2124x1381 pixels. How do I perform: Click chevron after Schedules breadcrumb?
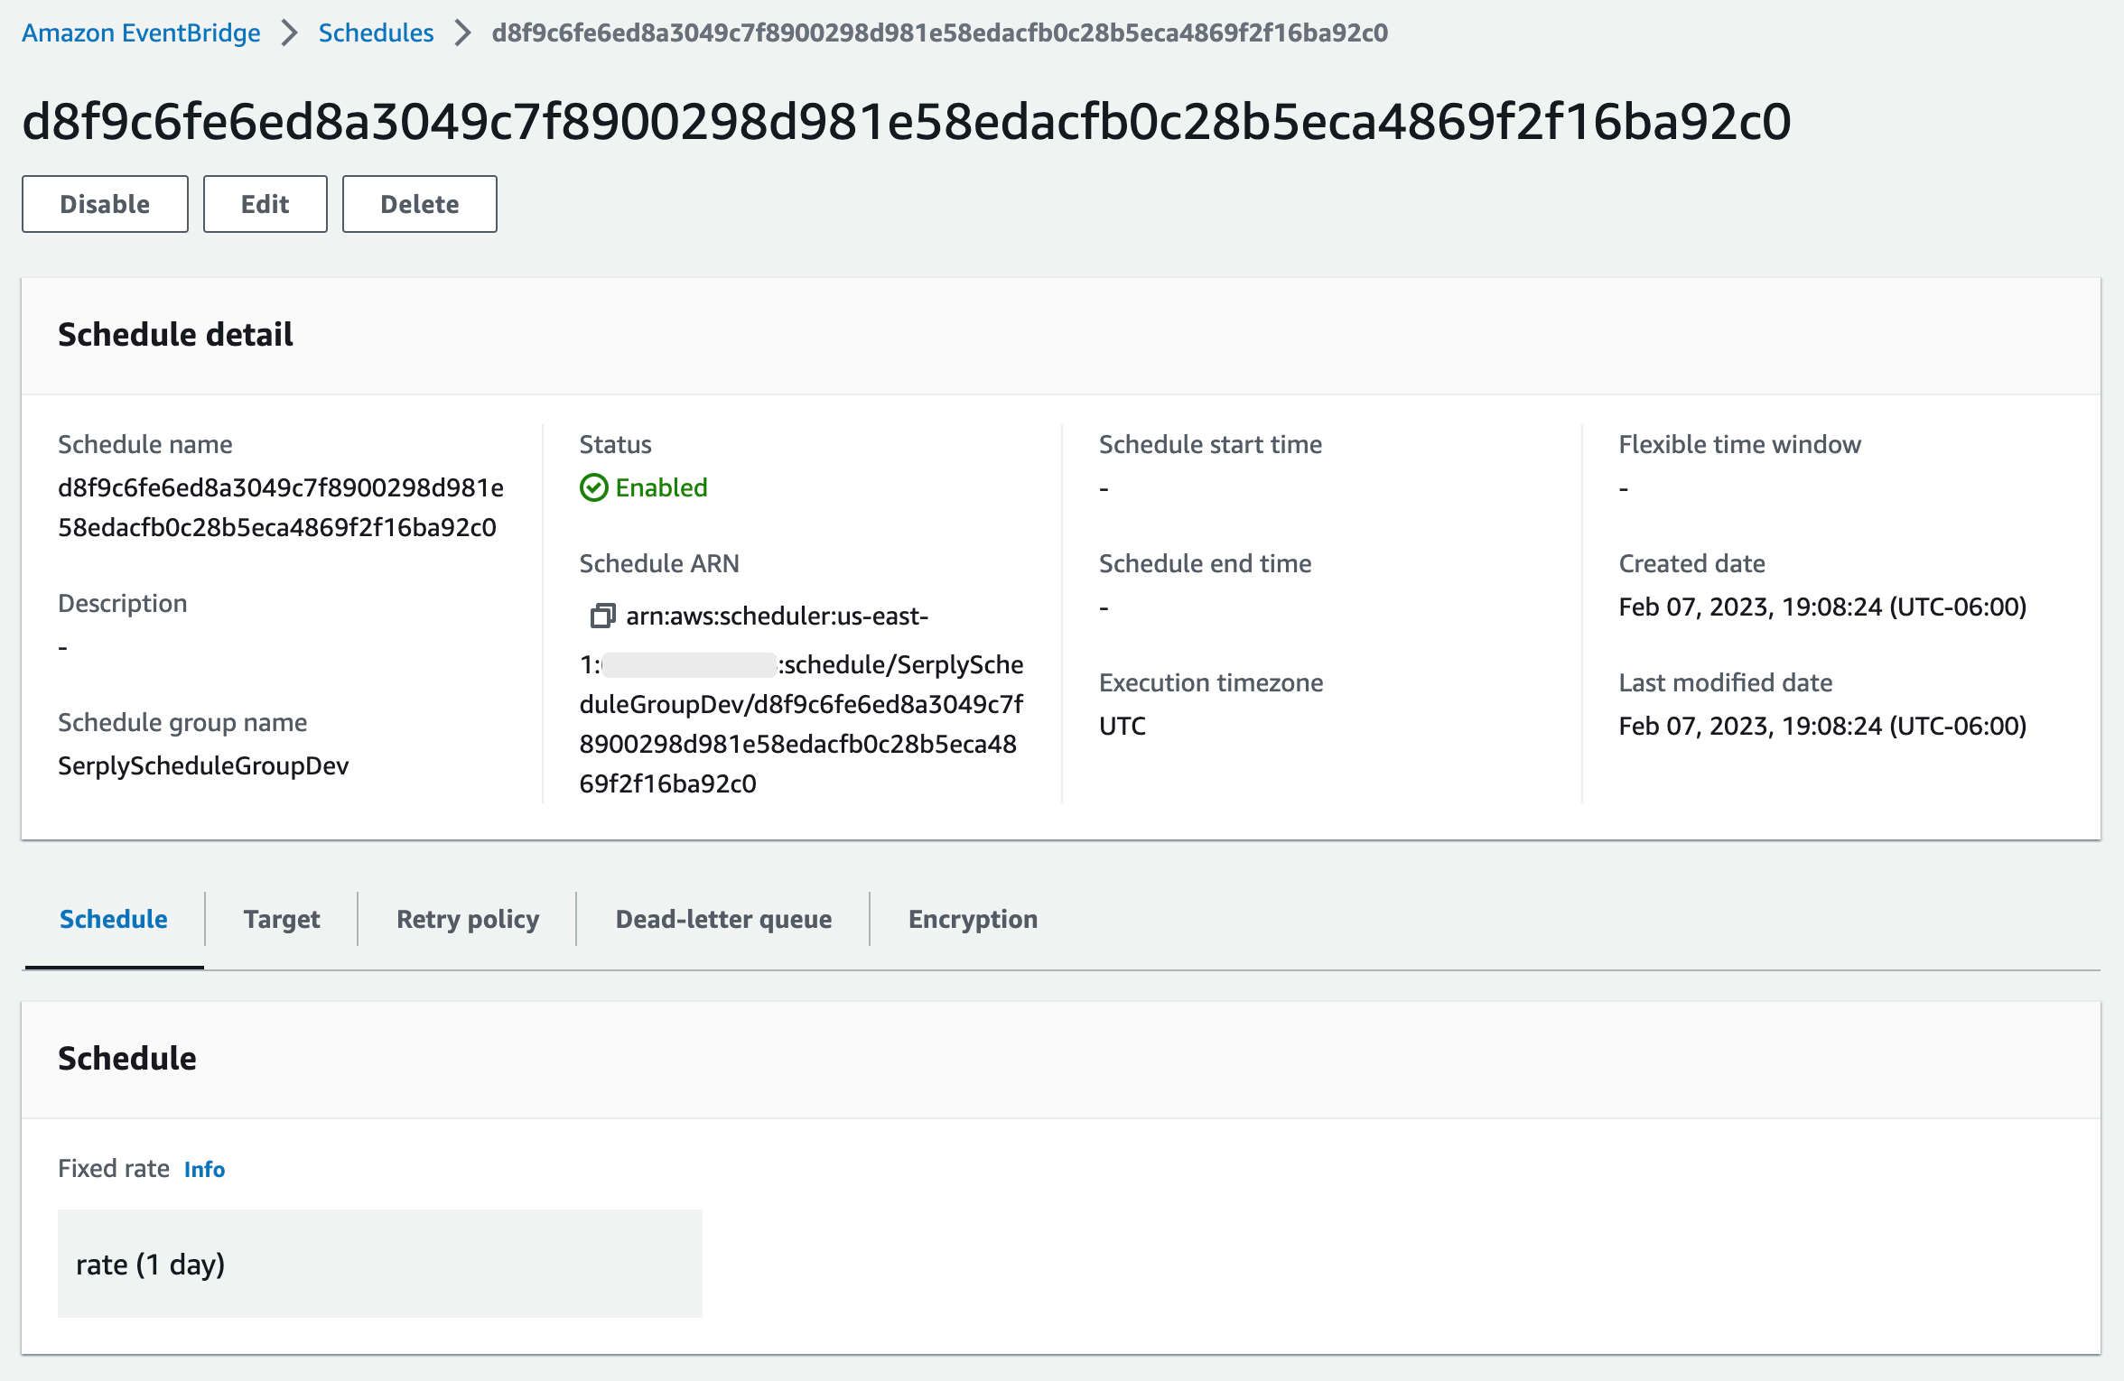(462, 33)
